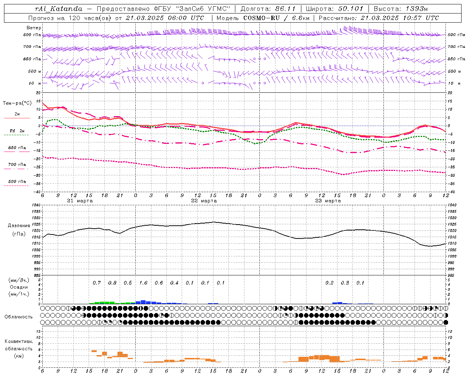467x374 pixels.
Task: Click the 23 марта date label
Action: coord(328,201)
